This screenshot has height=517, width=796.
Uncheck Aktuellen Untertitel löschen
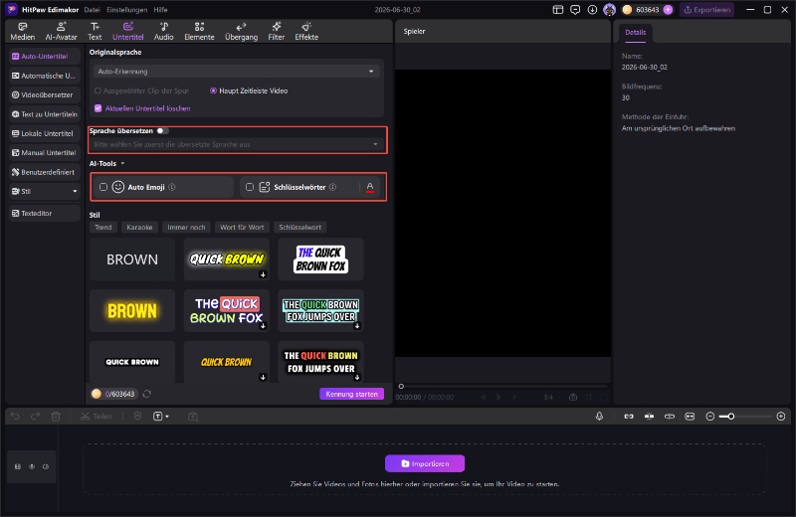click(98, 108)
